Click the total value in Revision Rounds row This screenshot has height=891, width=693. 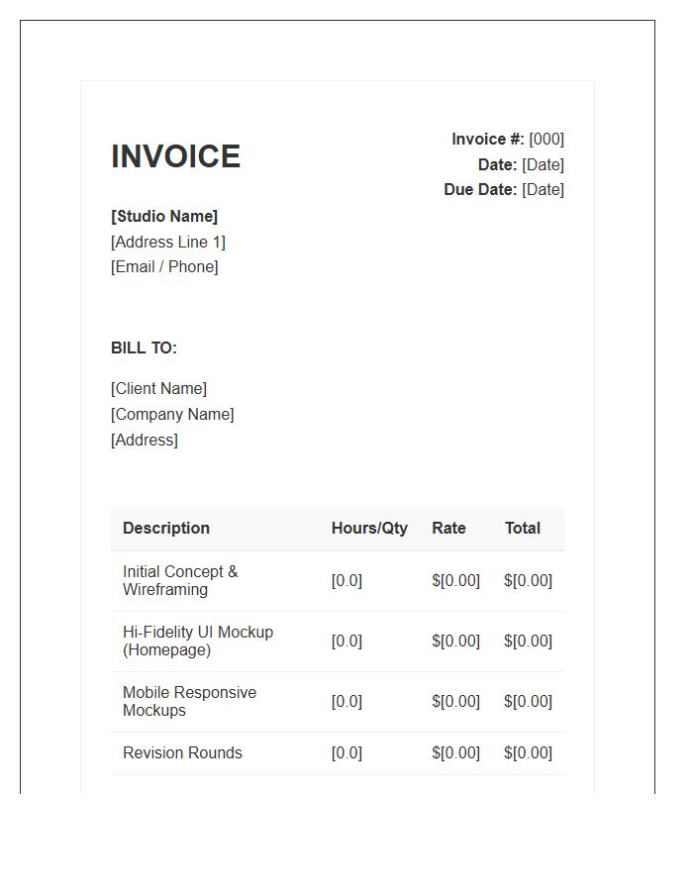[529, 753]
